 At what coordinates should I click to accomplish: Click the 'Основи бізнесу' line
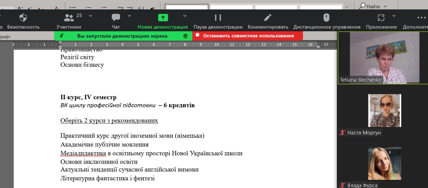coord(82,65)
